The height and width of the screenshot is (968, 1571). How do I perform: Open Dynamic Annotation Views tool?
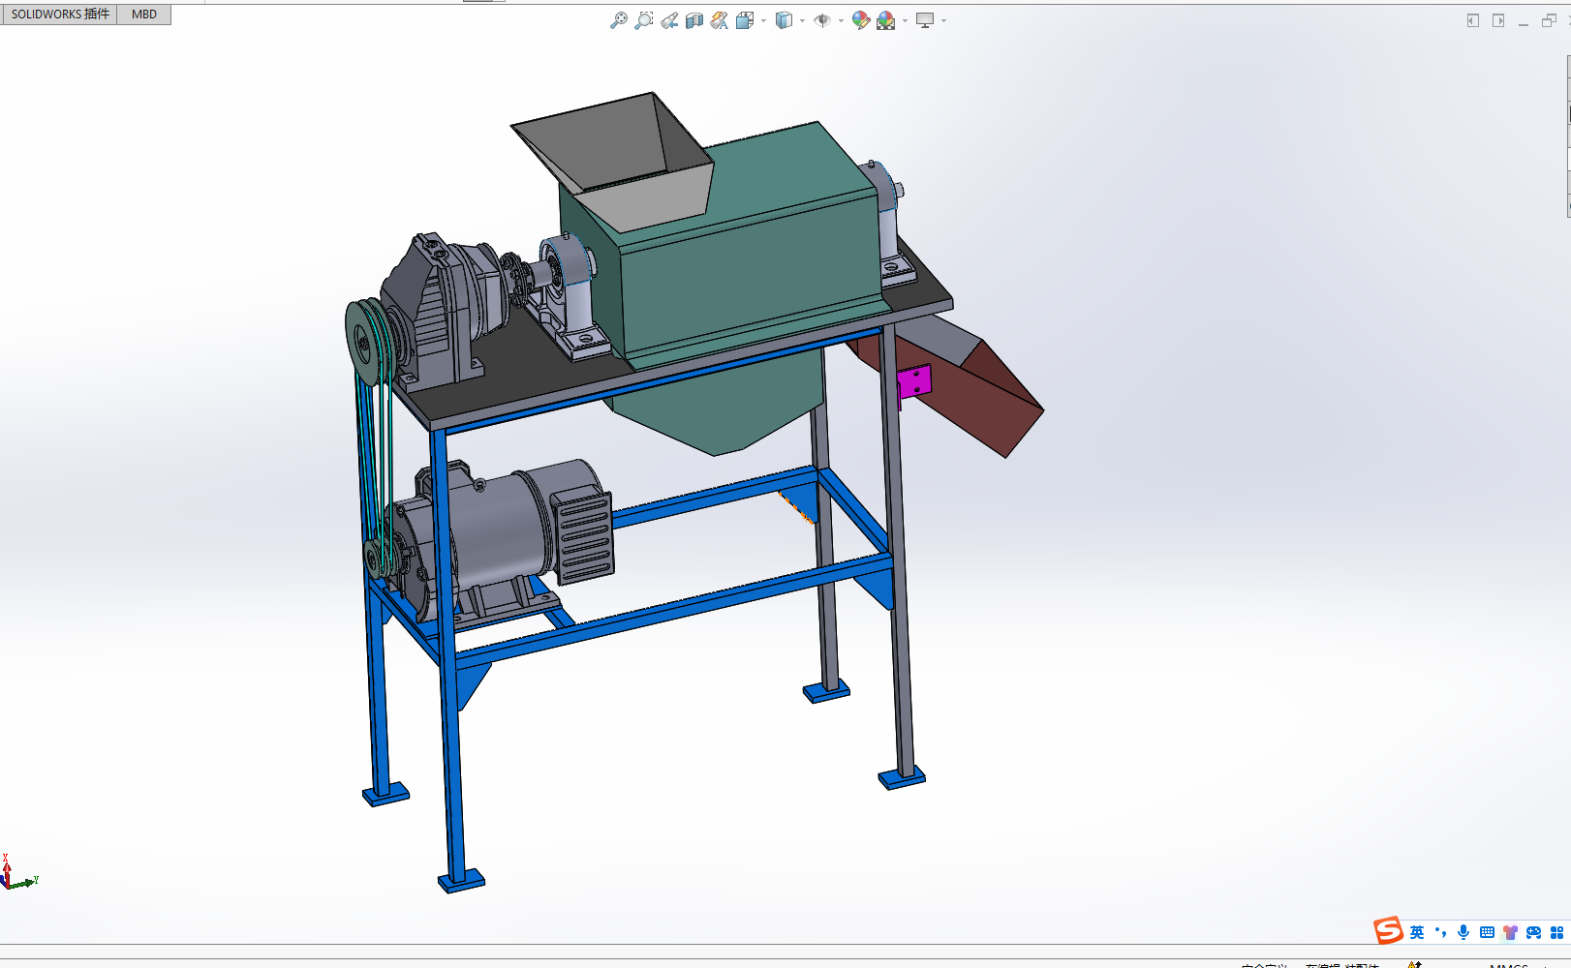pyautogui.click(x=719, y=20)
